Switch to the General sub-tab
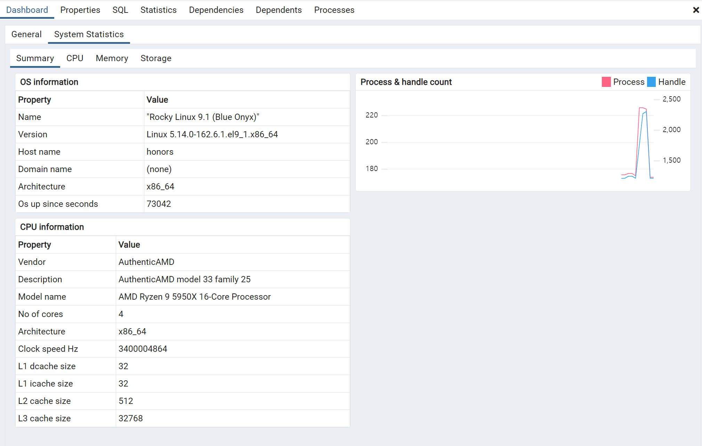This screenshot has width=702, height=446. click(26, 34)
